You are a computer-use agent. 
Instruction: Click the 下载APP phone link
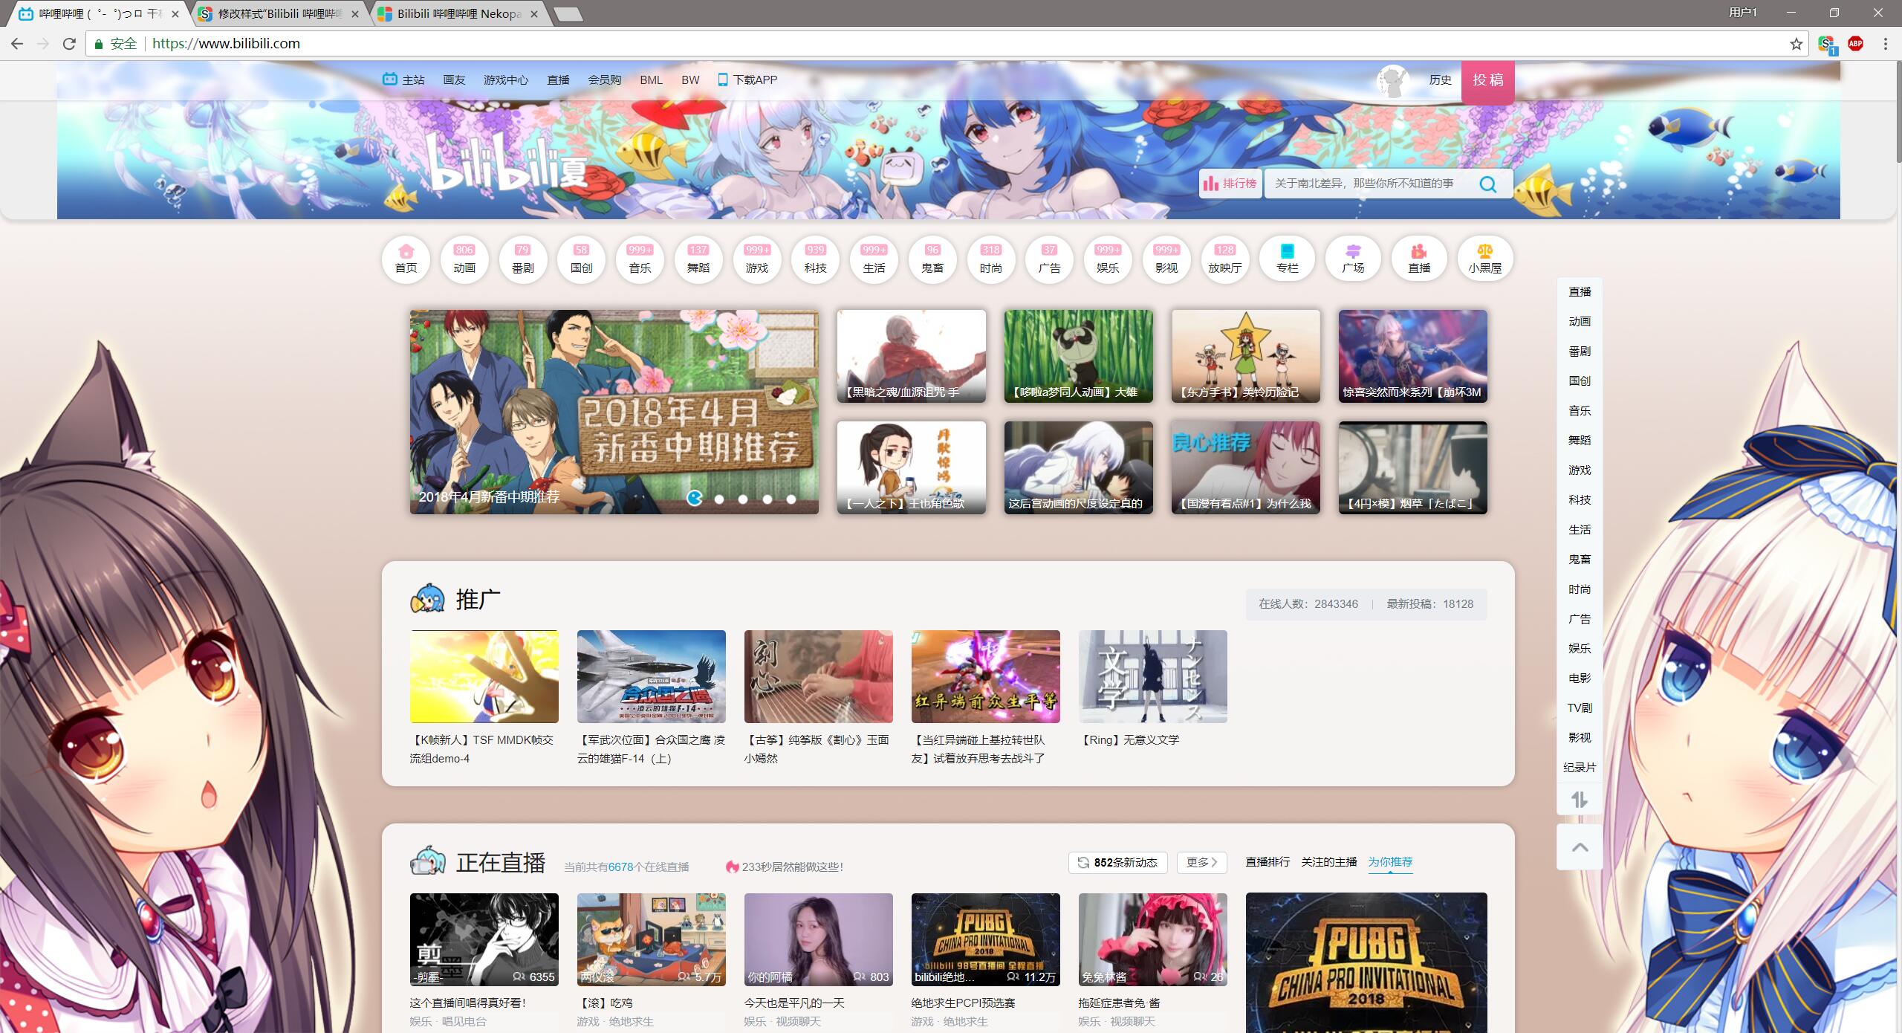tap(747, 80)
